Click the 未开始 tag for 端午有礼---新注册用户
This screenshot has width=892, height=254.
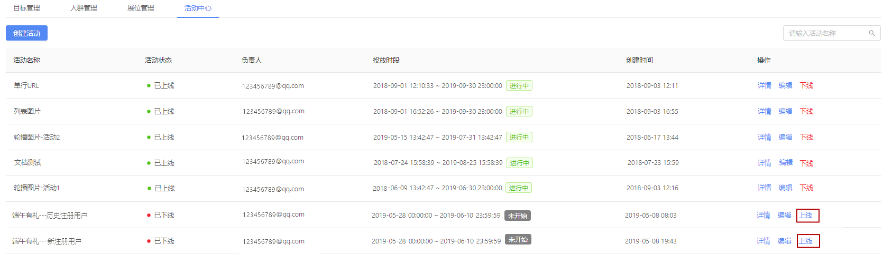tap(518, 239)
